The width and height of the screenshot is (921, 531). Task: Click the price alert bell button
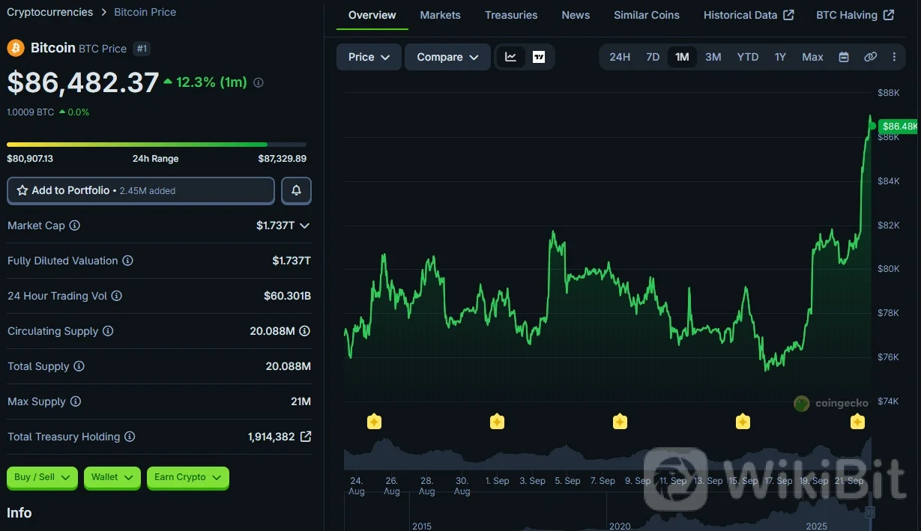(296, 190)
